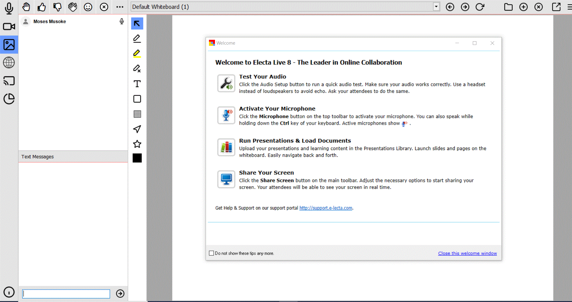Viewport: 572px width, 302px height.
Task: Click the 'Share Your Screen' heading
Action: (x=267, y=173)
